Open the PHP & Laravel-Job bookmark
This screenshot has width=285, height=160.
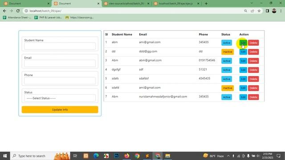[48, 17]
